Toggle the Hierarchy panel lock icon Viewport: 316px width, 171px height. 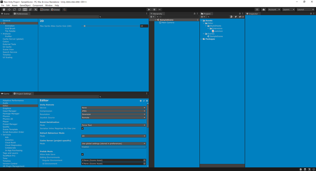pos(195,14)
